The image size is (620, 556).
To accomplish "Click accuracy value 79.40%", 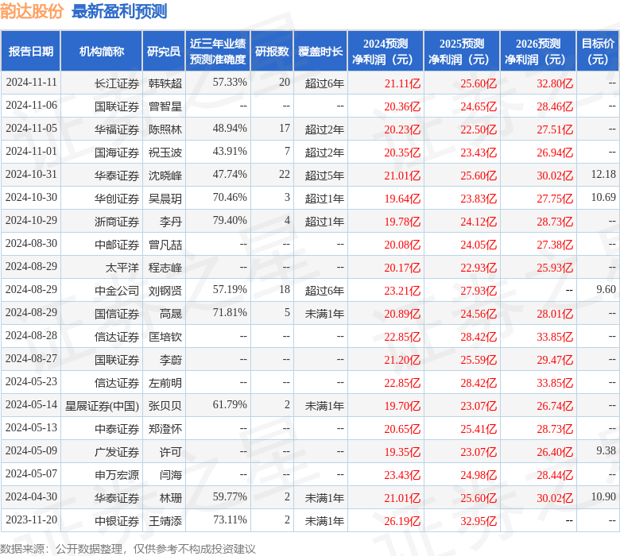I will pyautogui.click(x=230, y=221).
